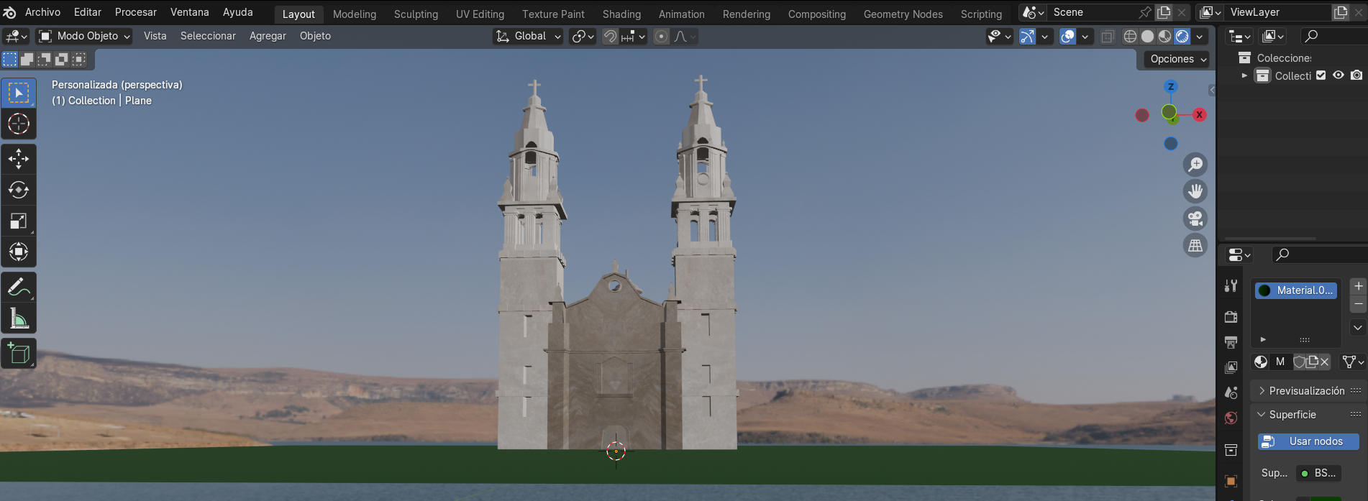
Task: Choose the Measure ruler tool
Action: 19,318
